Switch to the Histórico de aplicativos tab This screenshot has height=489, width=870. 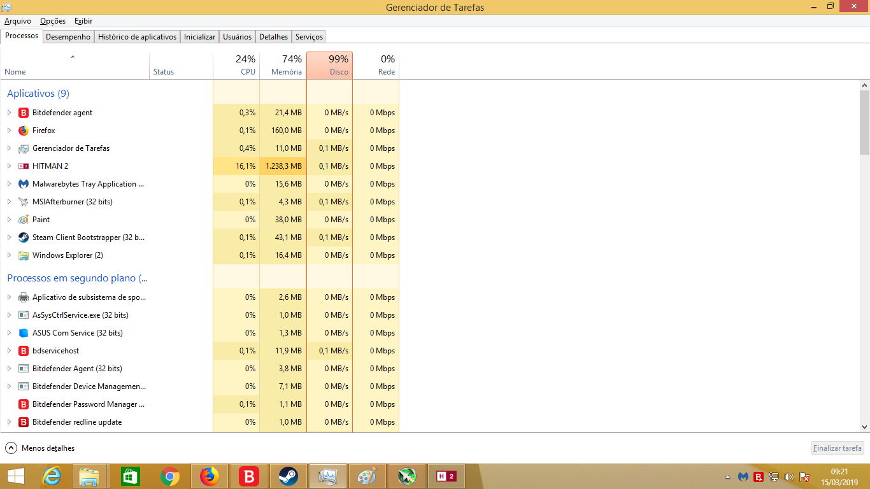point(137,37)
